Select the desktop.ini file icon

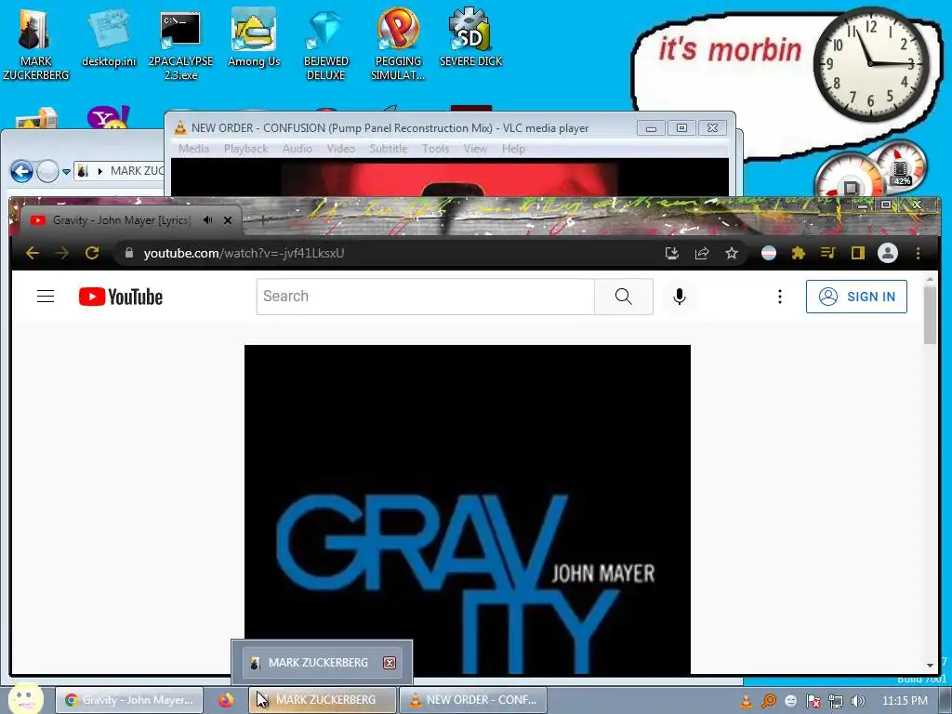tap(109, 37)
